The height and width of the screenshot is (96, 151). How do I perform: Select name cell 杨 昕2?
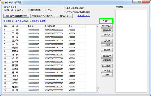tap(19, 55)
